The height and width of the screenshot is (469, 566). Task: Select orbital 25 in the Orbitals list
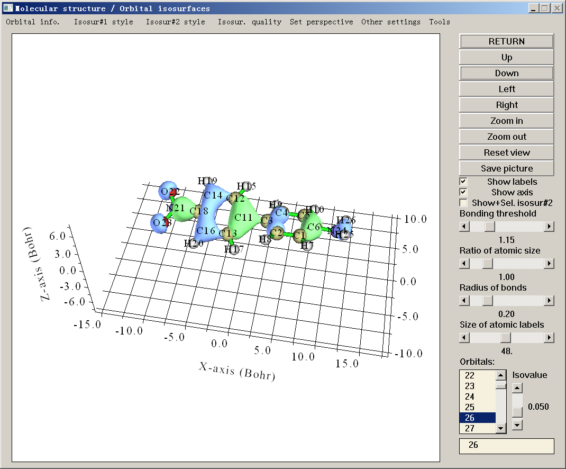pyautogui.click(x=478, y=407)
